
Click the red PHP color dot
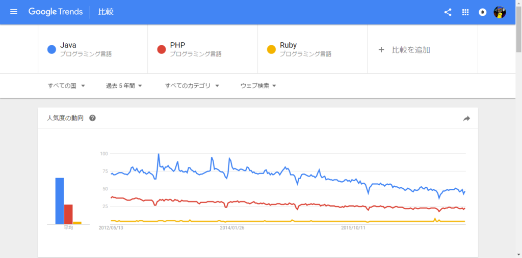tap(162, 49)
